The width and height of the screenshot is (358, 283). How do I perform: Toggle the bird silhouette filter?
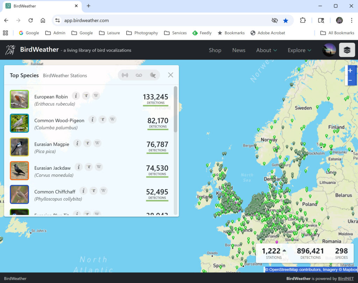tap(152, 75)
